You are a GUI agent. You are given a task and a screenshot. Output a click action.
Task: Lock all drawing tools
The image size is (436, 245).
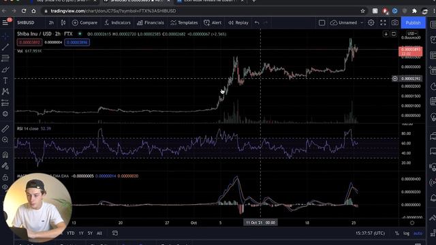(x=5, y=177)
